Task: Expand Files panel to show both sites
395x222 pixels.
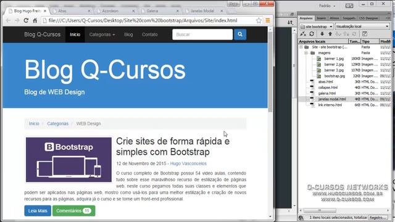Action: click(x=365, y=34)
